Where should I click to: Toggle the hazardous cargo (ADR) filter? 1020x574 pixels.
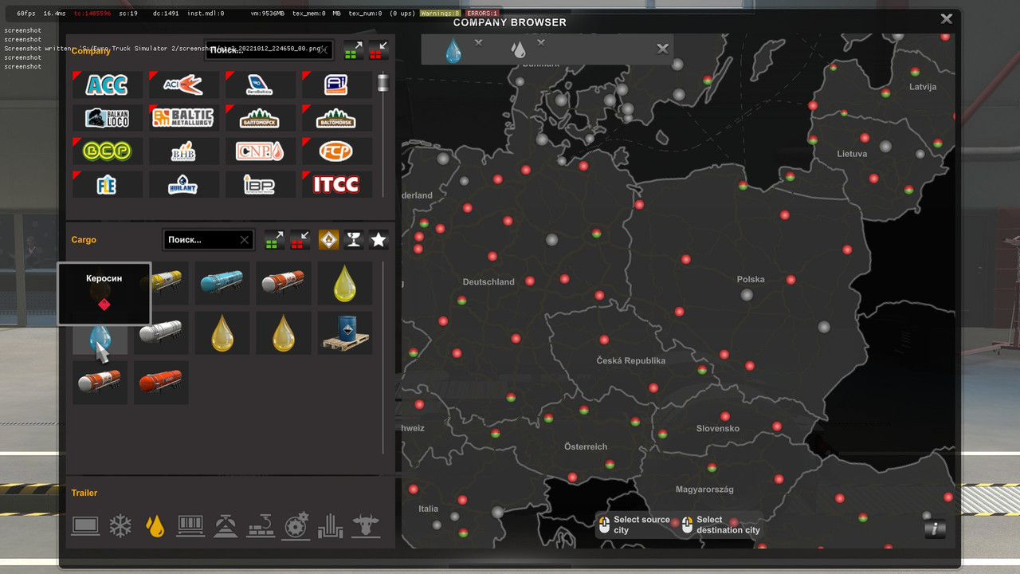[x=328, y=239]
